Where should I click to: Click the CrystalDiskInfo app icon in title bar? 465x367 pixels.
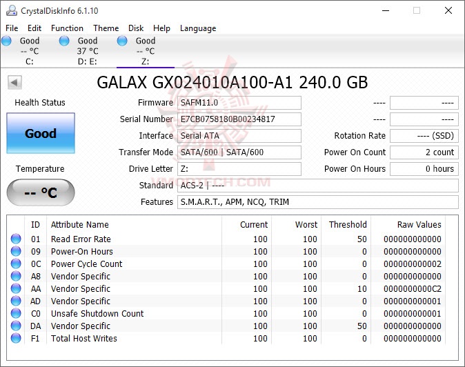coord(12,10)
